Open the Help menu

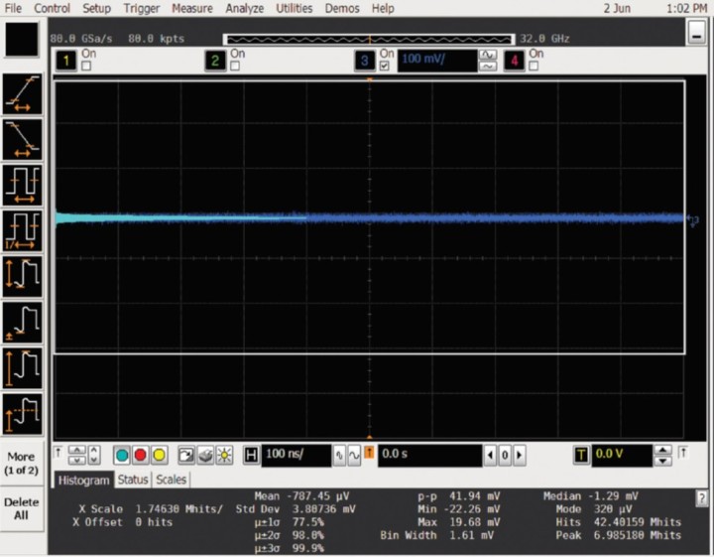click(x=383, y=8)
